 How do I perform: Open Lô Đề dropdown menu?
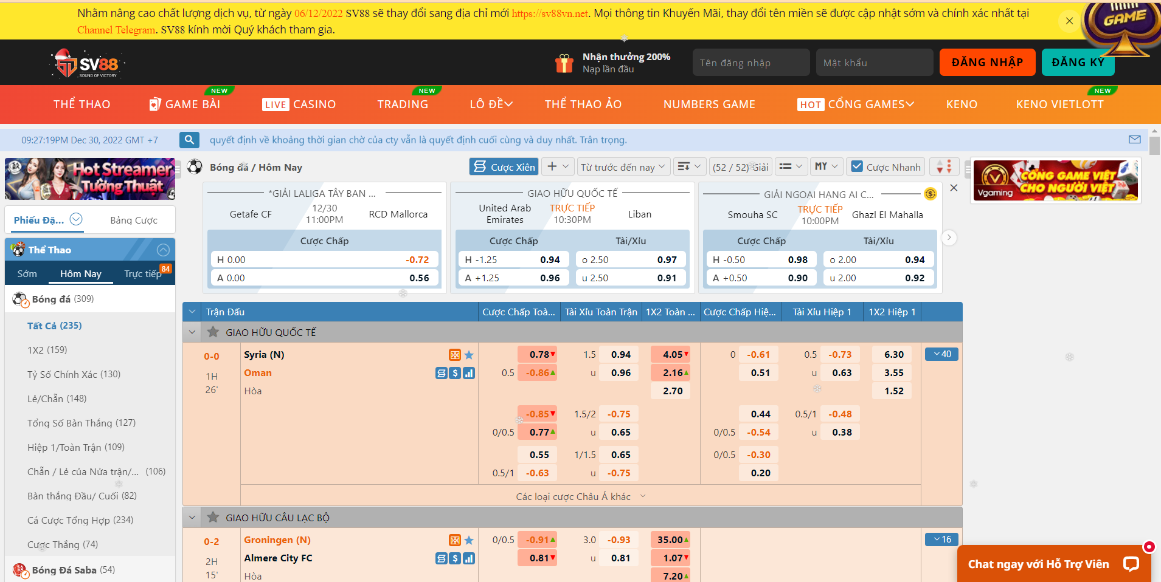click(491, 104)
